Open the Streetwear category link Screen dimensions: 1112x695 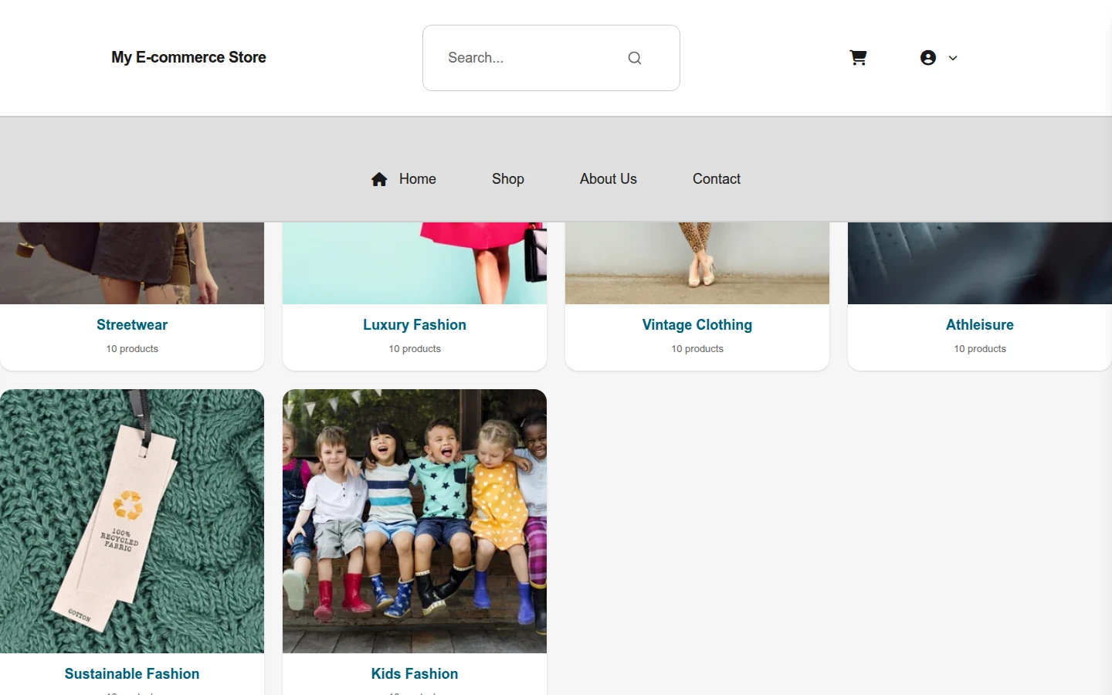tap(132, 325)
